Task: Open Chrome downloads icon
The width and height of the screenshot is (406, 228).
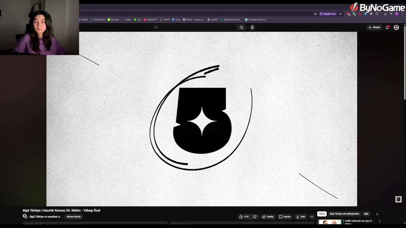Action: pyautogui.click(x=385, y=14)
